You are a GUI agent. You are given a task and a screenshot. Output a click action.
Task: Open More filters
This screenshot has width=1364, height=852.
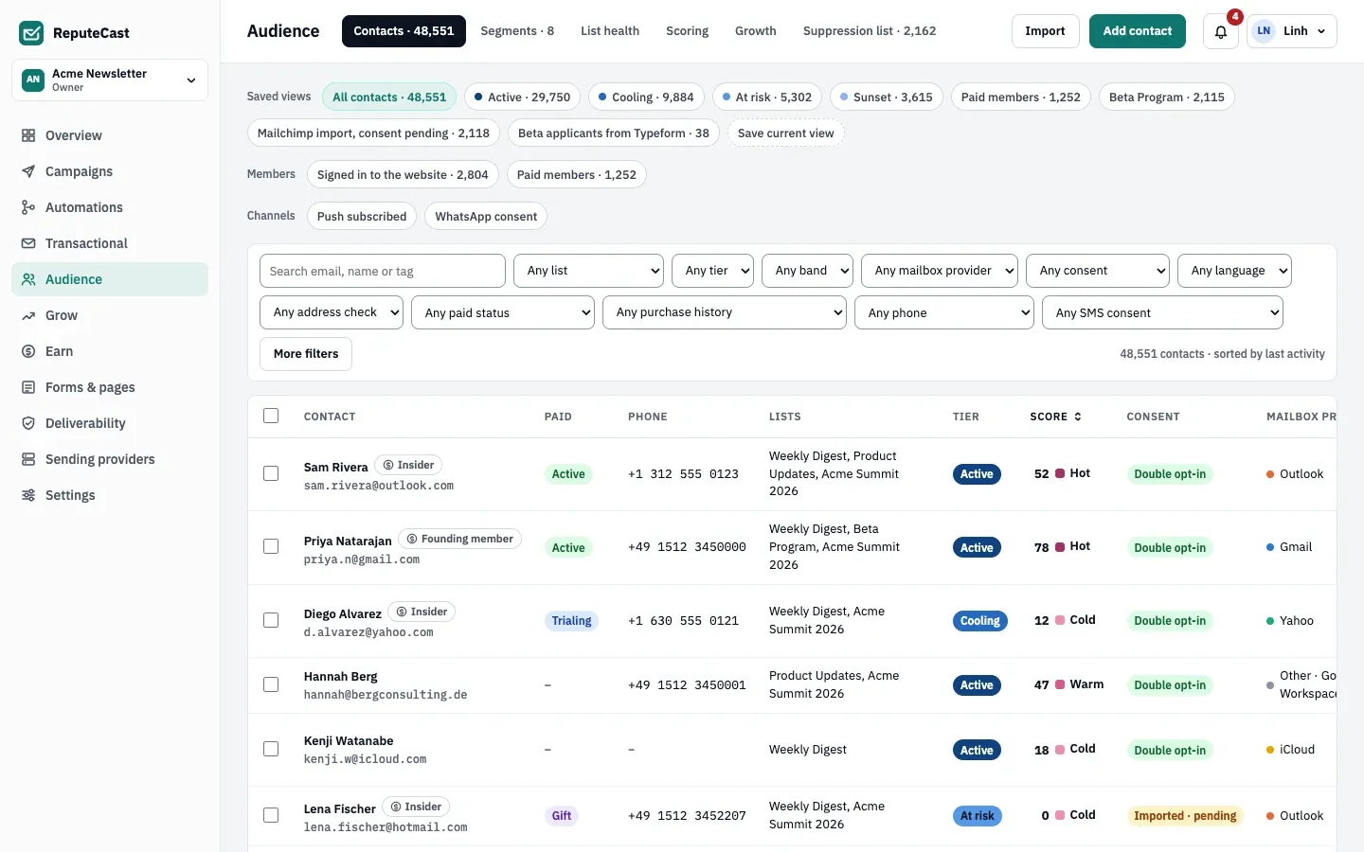[306, 354]
